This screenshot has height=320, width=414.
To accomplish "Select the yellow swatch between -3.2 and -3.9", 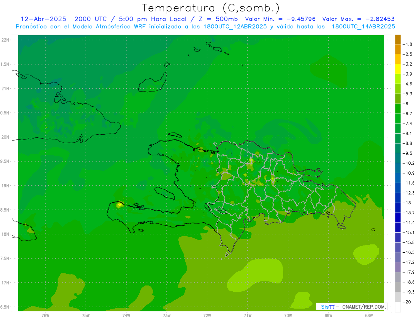I will coord(398,69).
